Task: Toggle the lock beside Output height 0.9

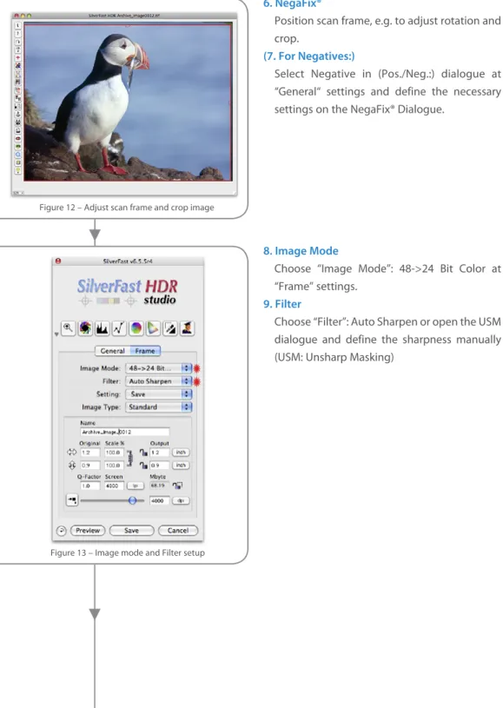Action: [143, 465]
